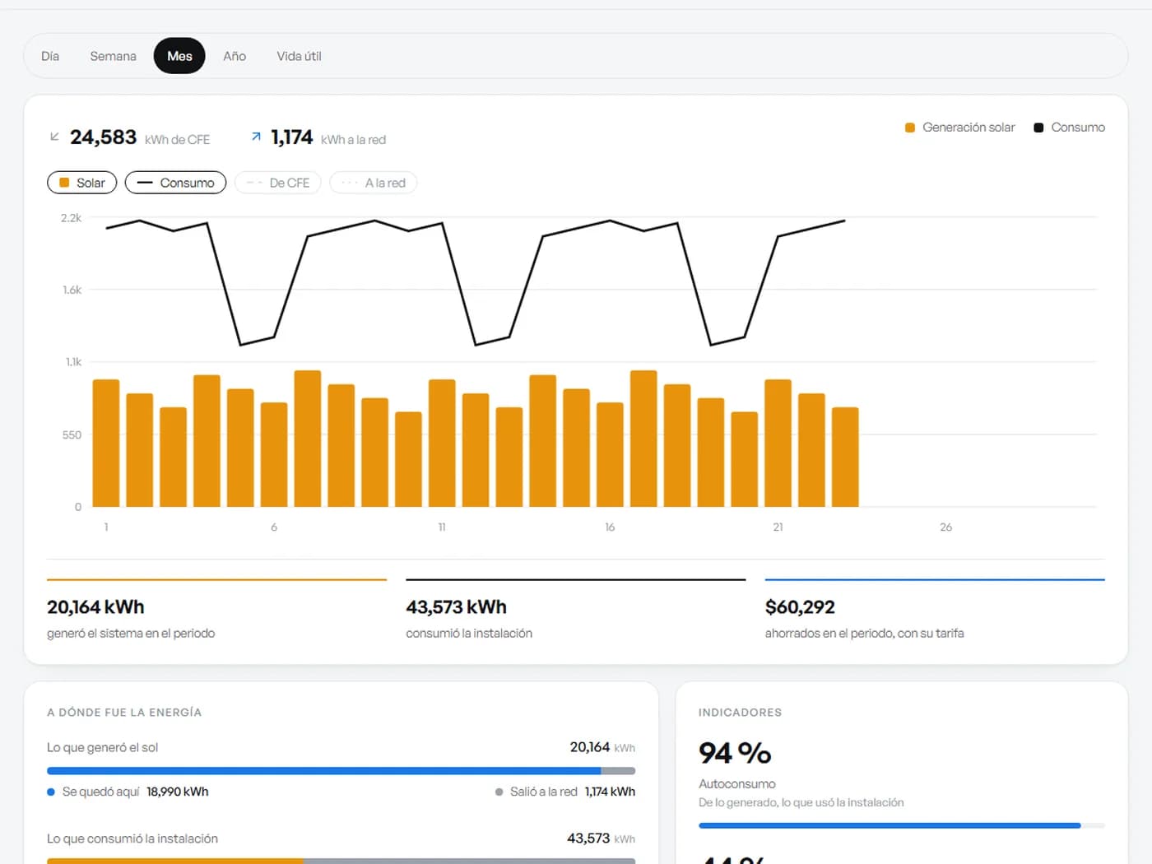Screen dimensions: 1152x864
Task: Click the gray dot next to Salió a la red
Action: coord(499,792)
